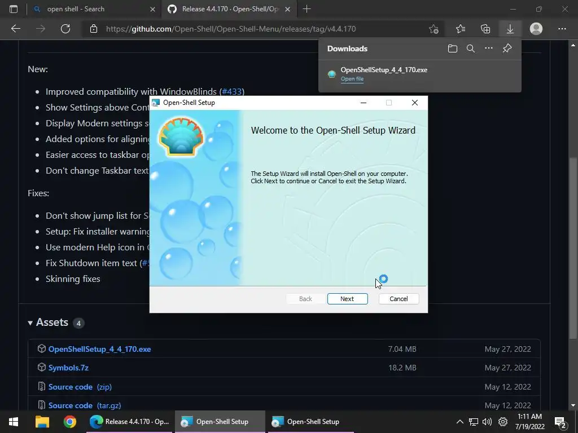578x433 pixels.
Task: Click the settings gear in system tray
Action: pos(503,422)
